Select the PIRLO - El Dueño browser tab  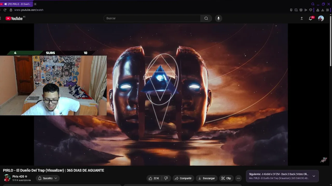pyautogui.click(x=17, y=4)
